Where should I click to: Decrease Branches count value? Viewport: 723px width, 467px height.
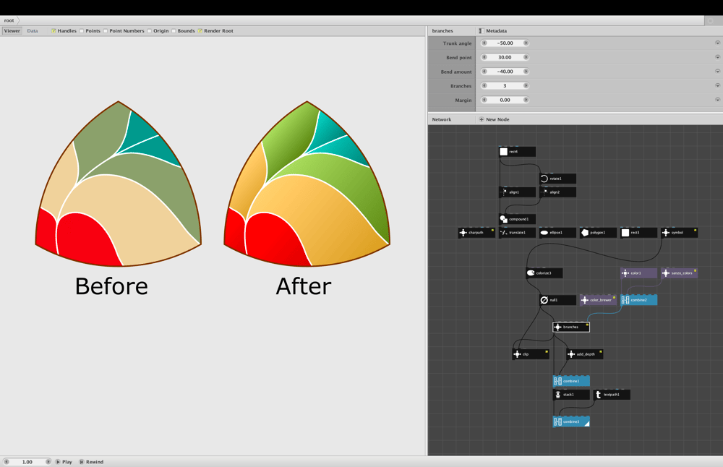pos(484,86)
